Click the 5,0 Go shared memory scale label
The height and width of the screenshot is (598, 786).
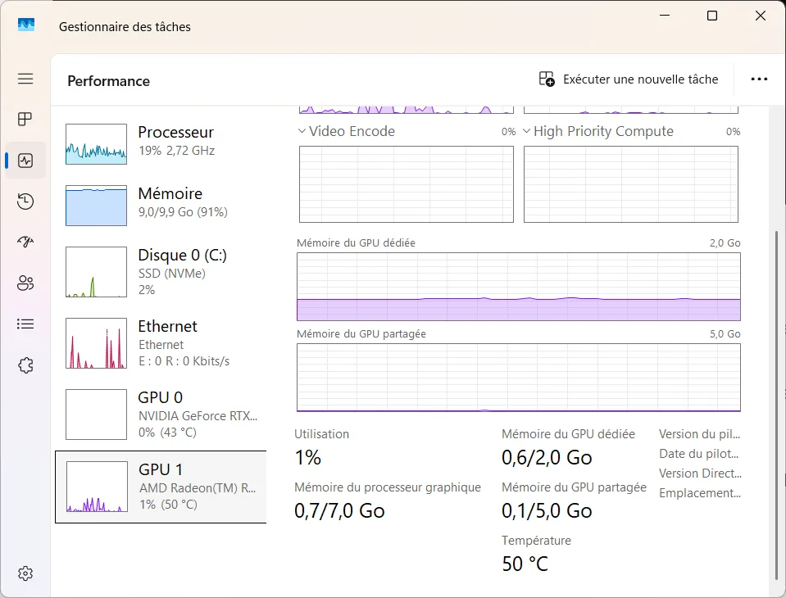click(725, 334)
